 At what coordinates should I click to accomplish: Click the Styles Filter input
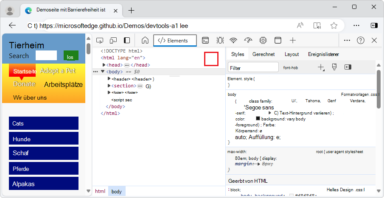coord(253,67)
